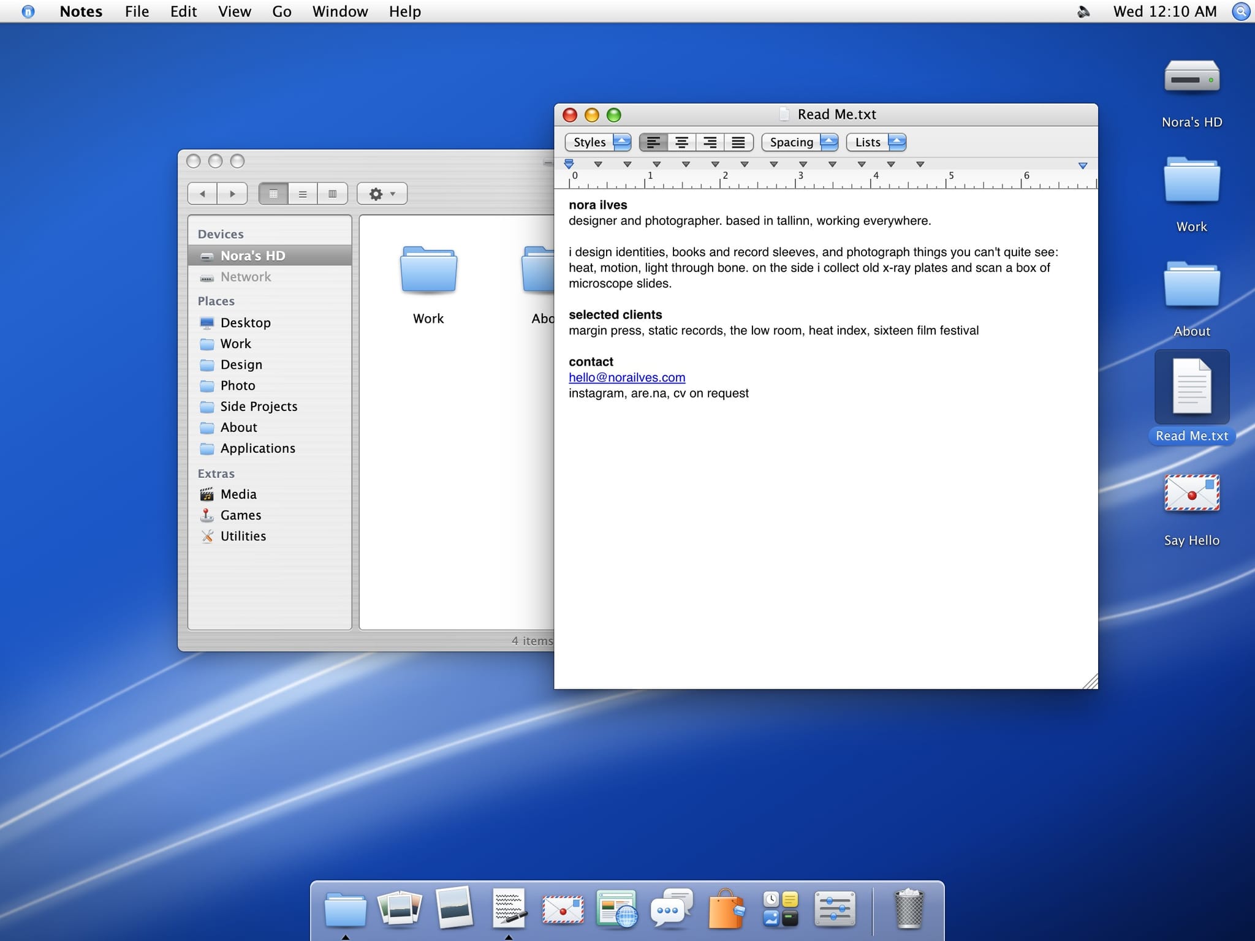Open the single photo frame icon in Dock
Image resolution: width=1255 pixels, height=941 pixels.
coord(454,907)
